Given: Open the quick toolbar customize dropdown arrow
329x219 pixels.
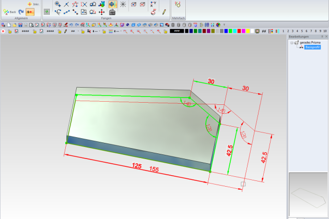Looking at the screenshot, I should point(224,25).
